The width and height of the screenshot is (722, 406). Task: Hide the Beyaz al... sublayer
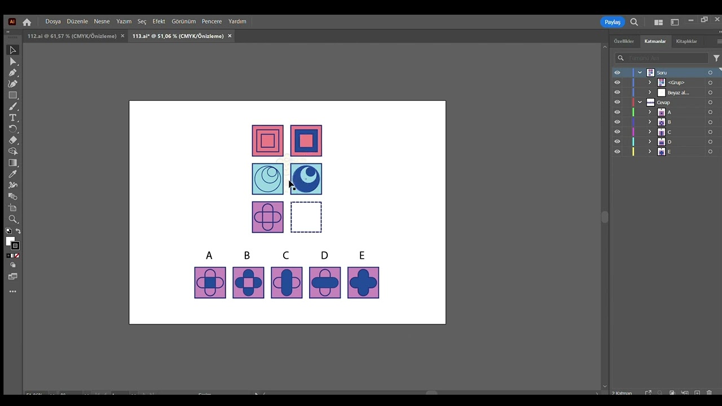click(617, 92)
